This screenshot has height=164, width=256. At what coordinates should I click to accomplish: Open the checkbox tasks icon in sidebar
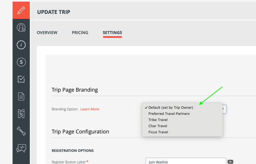pos(21,79)
